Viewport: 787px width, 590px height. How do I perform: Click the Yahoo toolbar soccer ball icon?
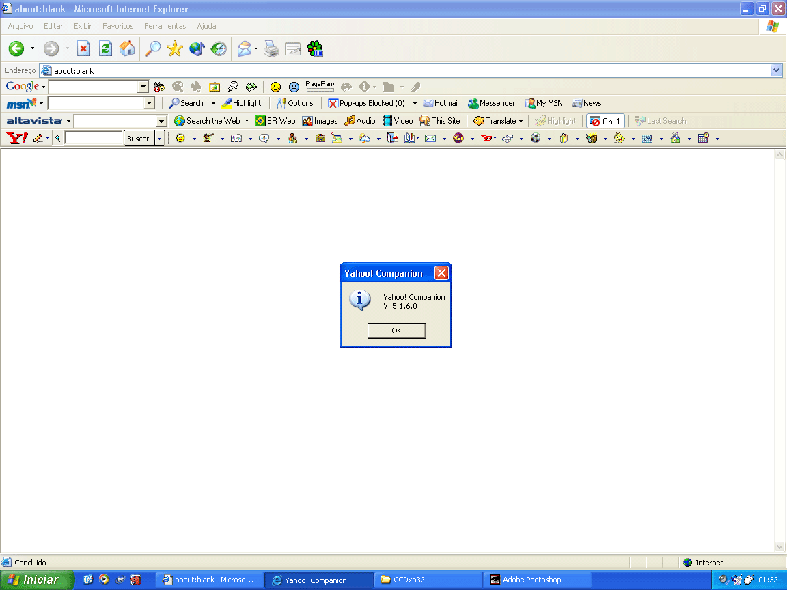536,138
